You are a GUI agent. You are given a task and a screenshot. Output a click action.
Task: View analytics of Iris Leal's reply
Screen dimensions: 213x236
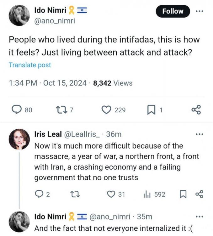147,194
